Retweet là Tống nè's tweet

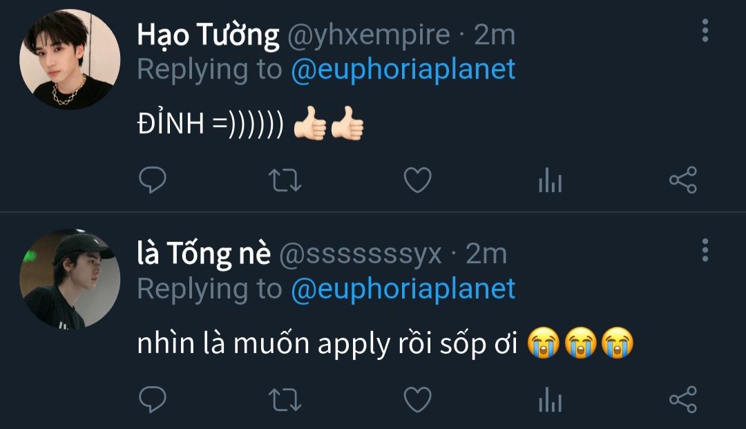285,399
